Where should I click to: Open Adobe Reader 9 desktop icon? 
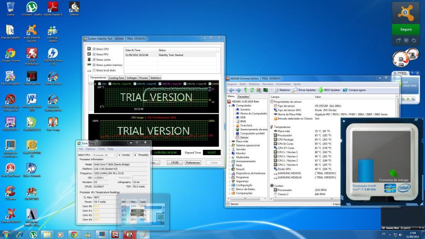pyautogui.click(x=53, y=9)
